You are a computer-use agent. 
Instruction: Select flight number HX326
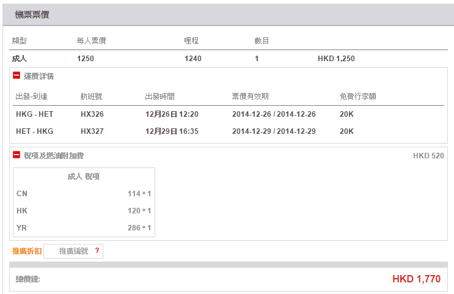pyautogui.click(x=92, y=114)
